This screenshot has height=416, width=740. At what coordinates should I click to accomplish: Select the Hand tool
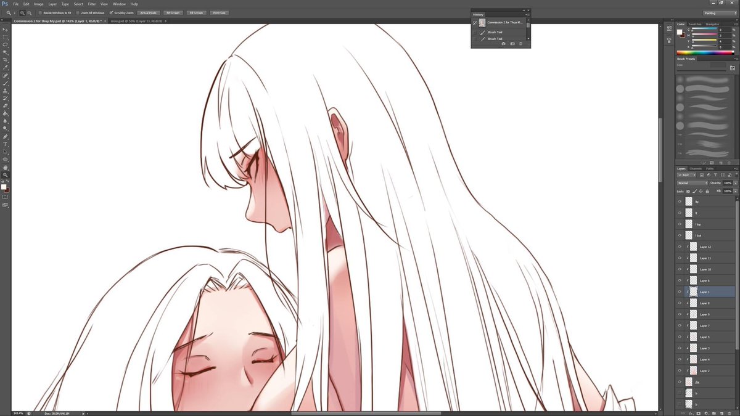pos(6,167)
